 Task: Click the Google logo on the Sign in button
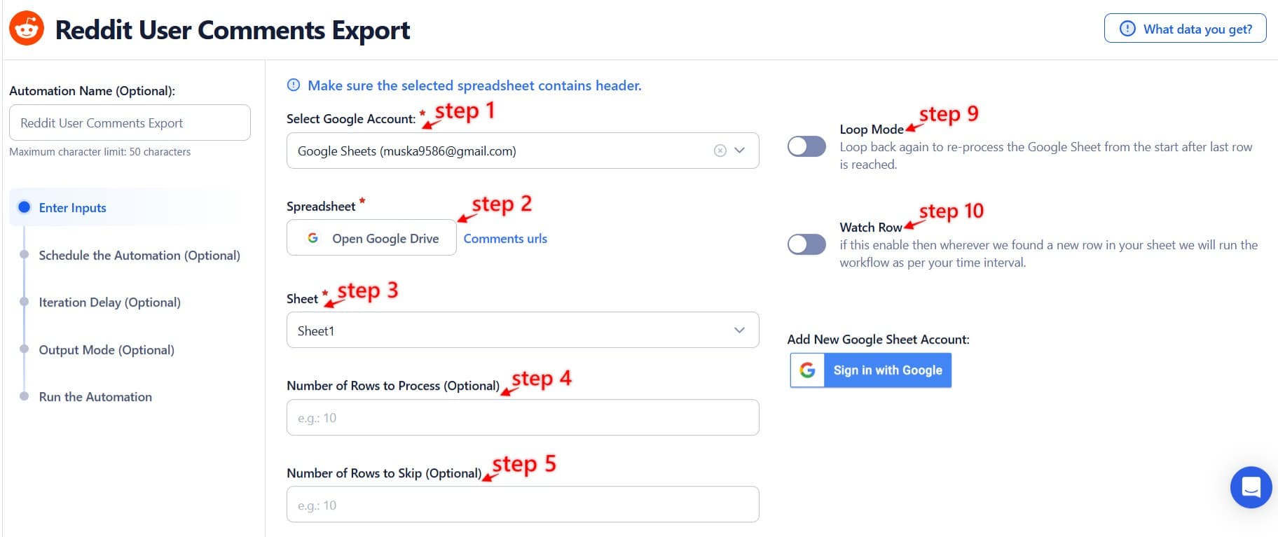pos(807,370)
